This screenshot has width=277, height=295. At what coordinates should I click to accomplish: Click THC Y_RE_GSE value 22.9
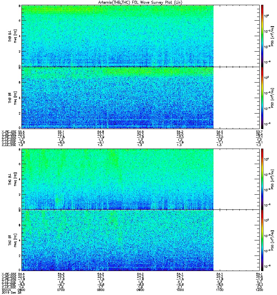point(21,277)
